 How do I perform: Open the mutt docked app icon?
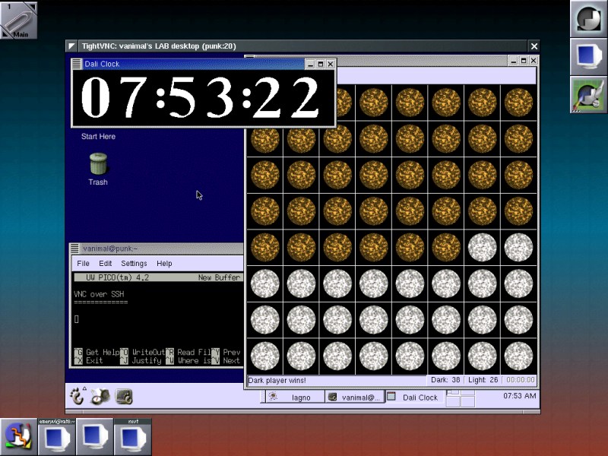coord(133,436)
